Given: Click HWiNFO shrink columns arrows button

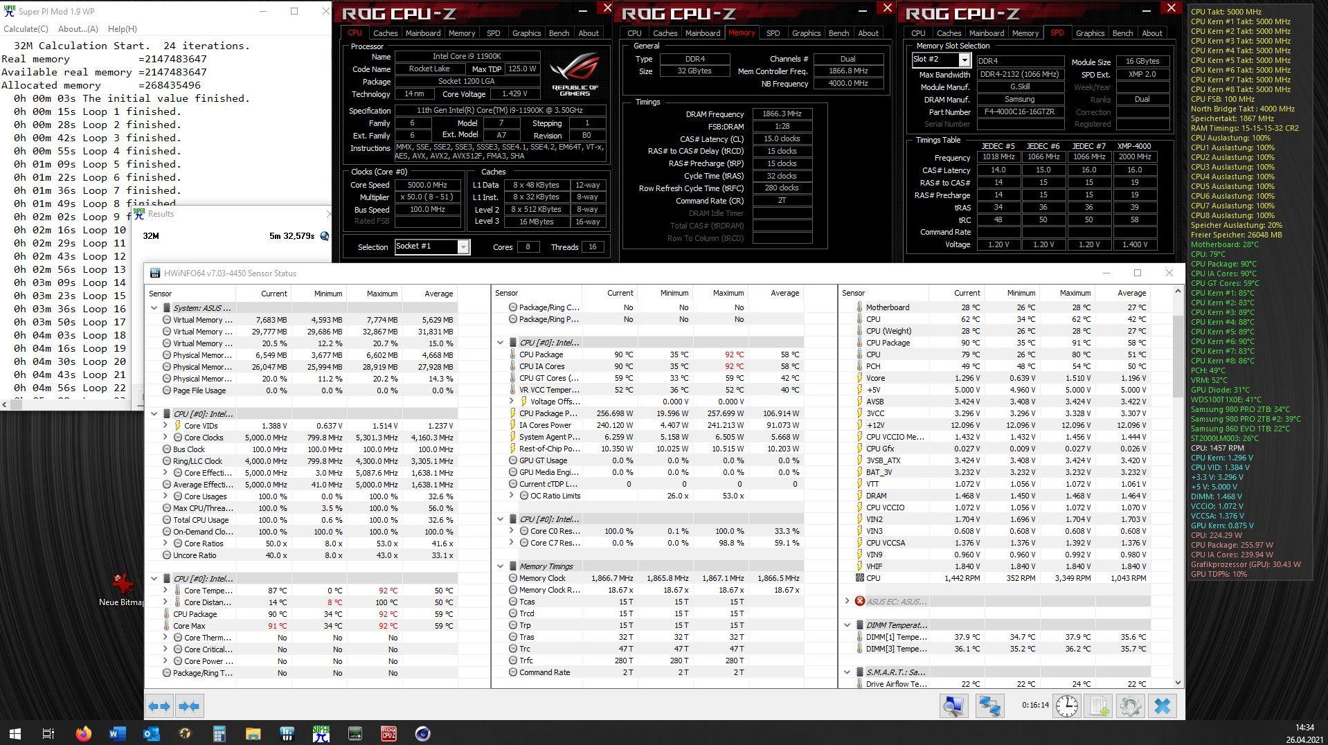Looking at the screenshot, I should pyautogui.click(x=189, y=706).
